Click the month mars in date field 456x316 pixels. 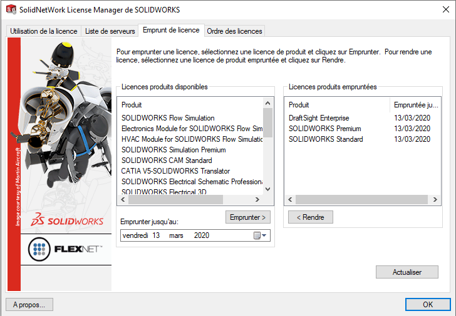tap(176, 235)
